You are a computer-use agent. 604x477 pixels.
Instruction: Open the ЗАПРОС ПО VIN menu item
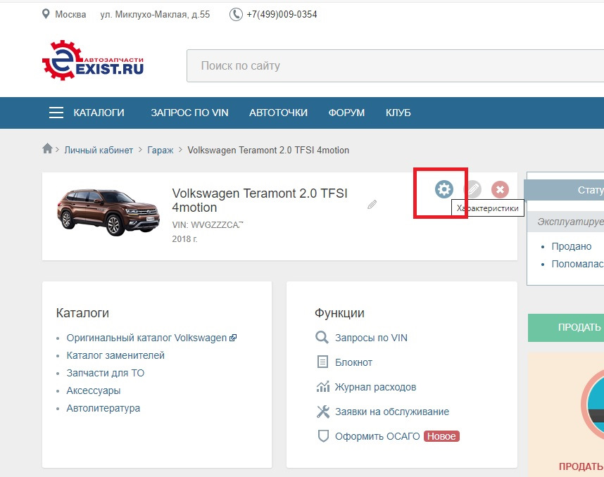pos(188,113)
